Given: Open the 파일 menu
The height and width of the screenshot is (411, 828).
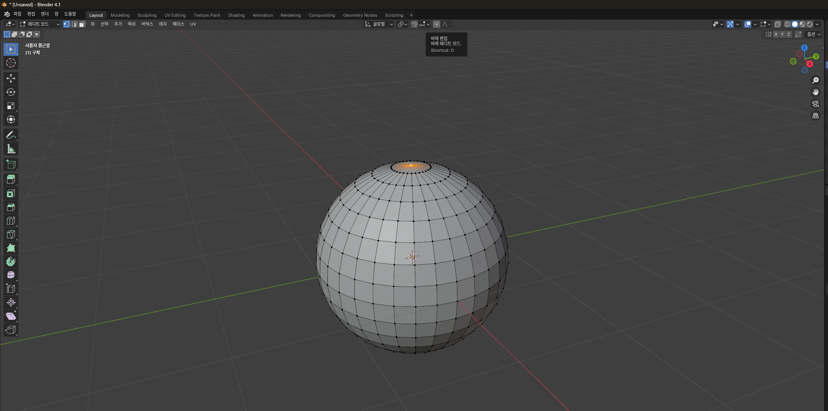Looking at the screenshot, I should [x=18, y=14].
